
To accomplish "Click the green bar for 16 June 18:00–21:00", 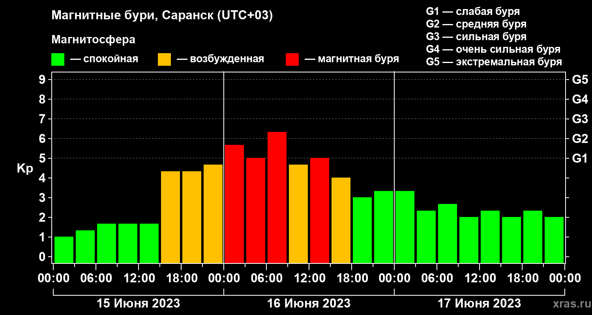I will coord(362,230).
